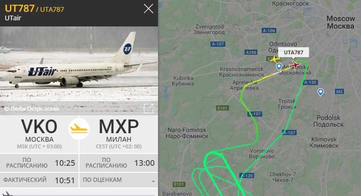Select the MXP arrival airport code
Screen dimensions: 361x196
119,127
